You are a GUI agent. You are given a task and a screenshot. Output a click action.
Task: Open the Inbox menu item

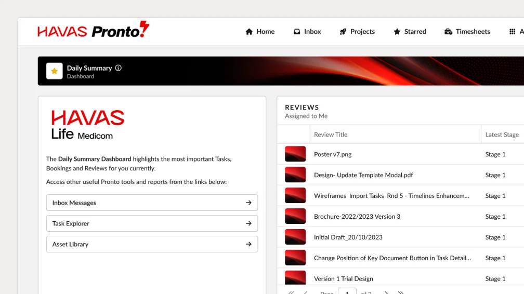307,32
